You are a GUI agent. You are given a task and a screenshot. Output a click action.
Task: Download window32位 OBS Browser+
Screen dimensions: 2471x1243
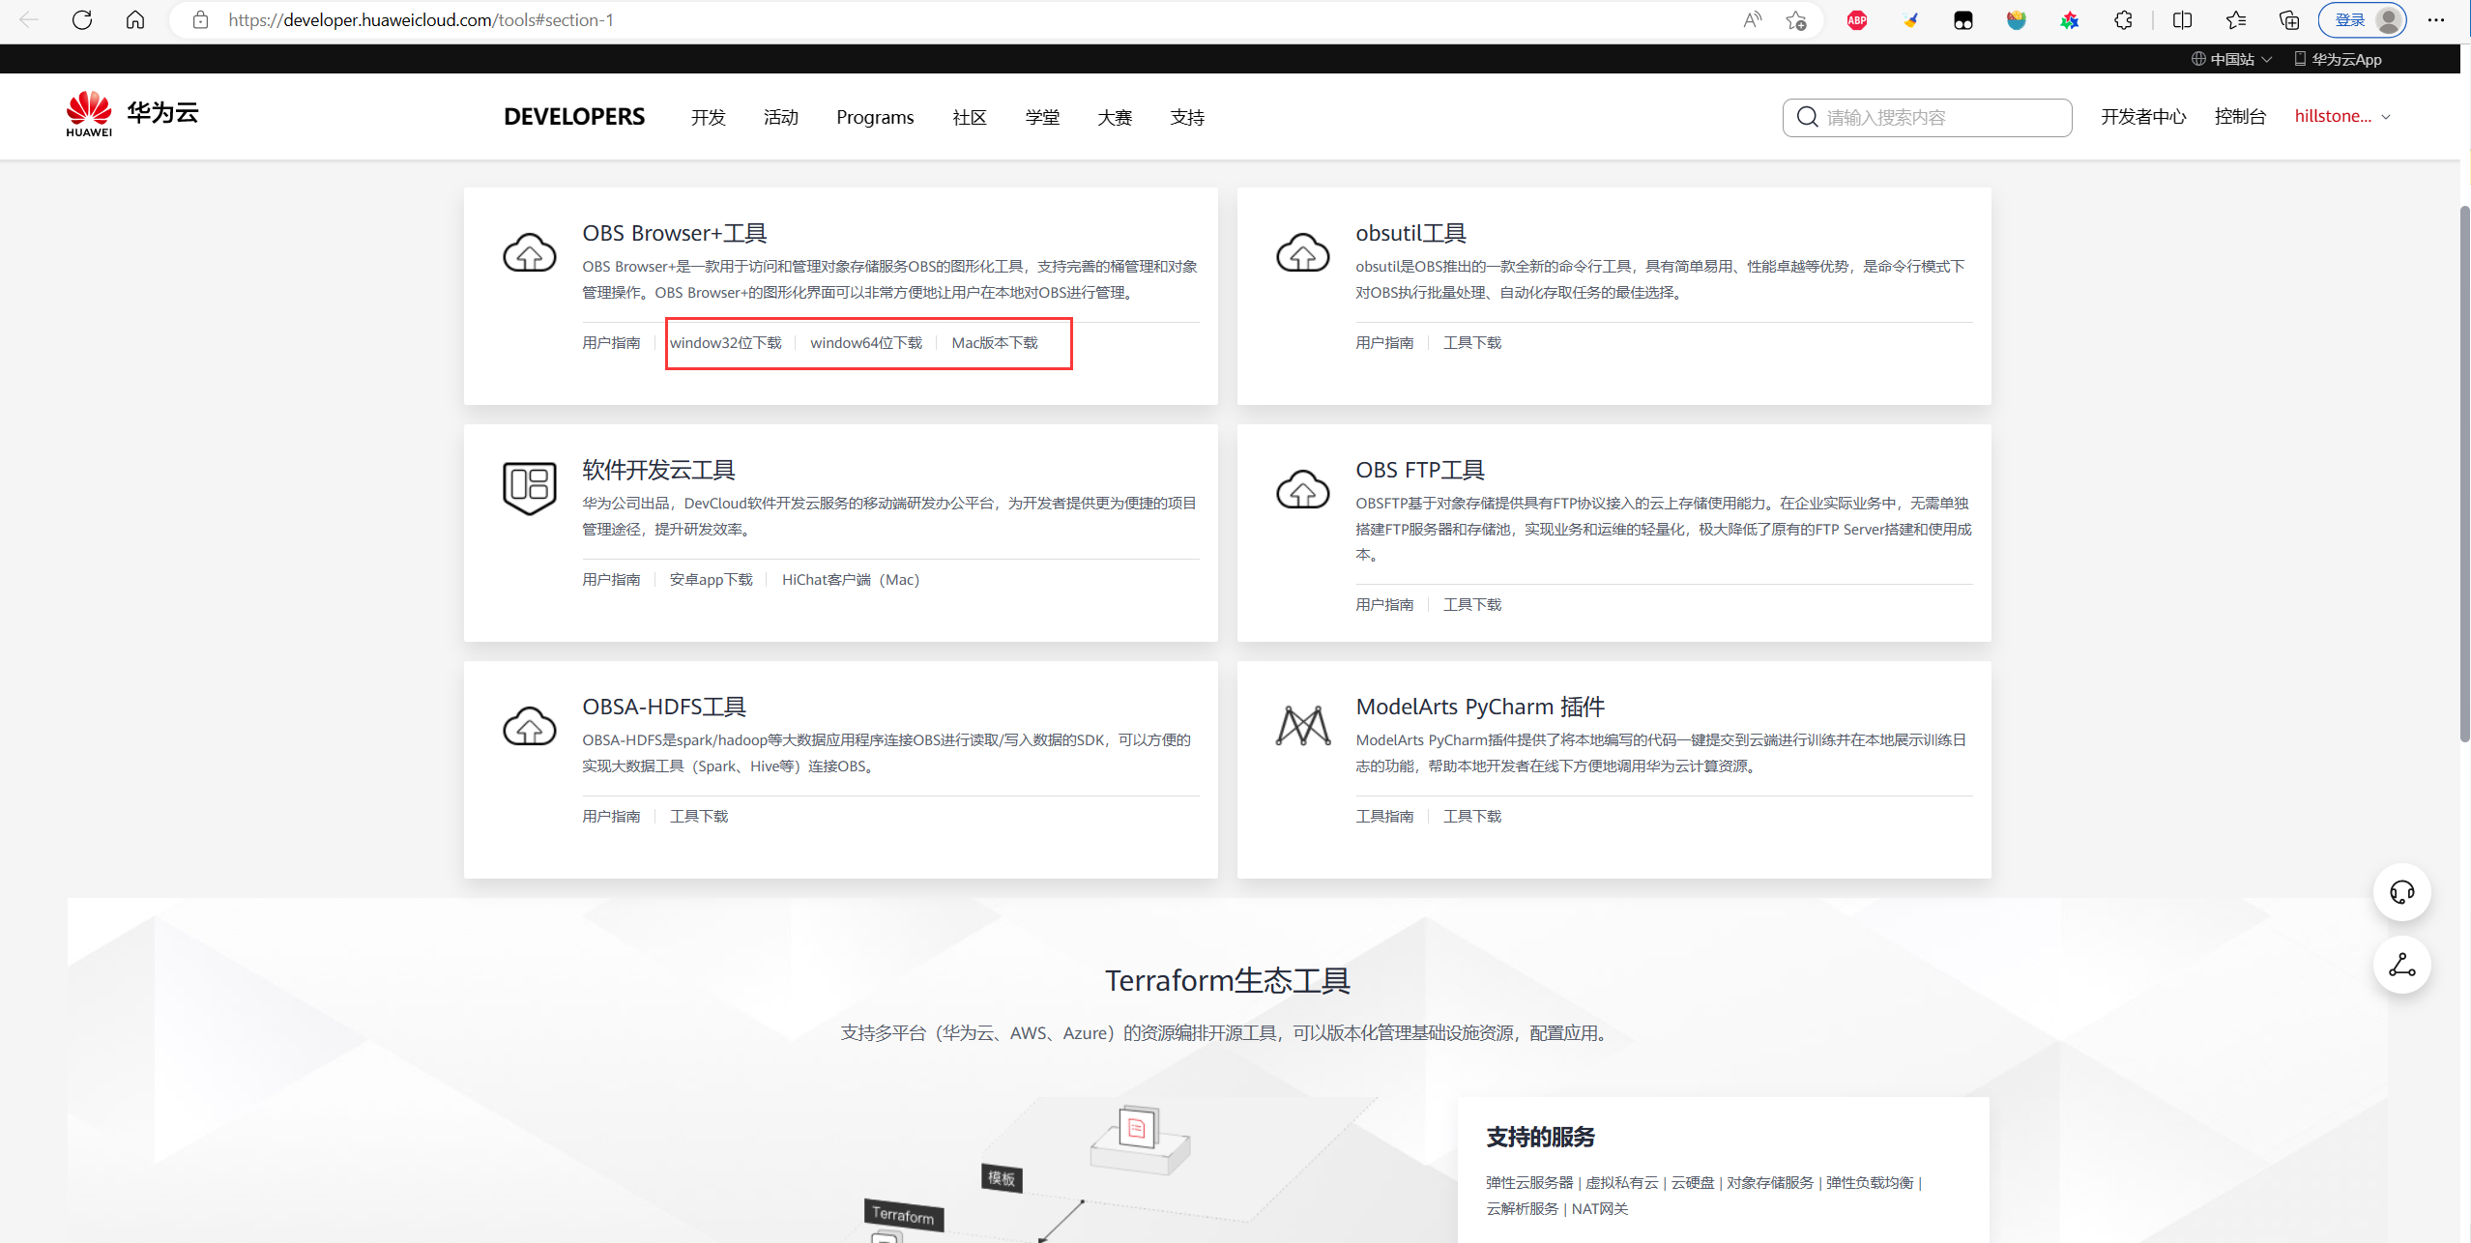point(725,342)
